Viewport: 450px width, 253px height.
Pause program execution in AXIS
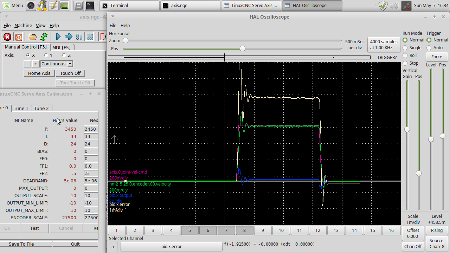tap(79, 37)
